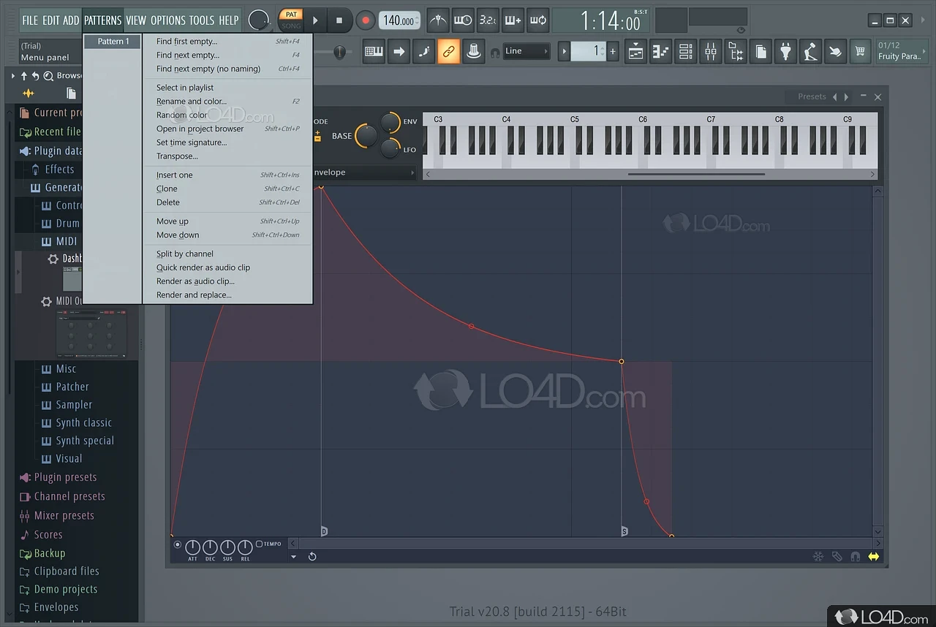The width and height of the screenshot is (936, 627).
Task: Start playback with the play button
Action: [x=315, y=20]
